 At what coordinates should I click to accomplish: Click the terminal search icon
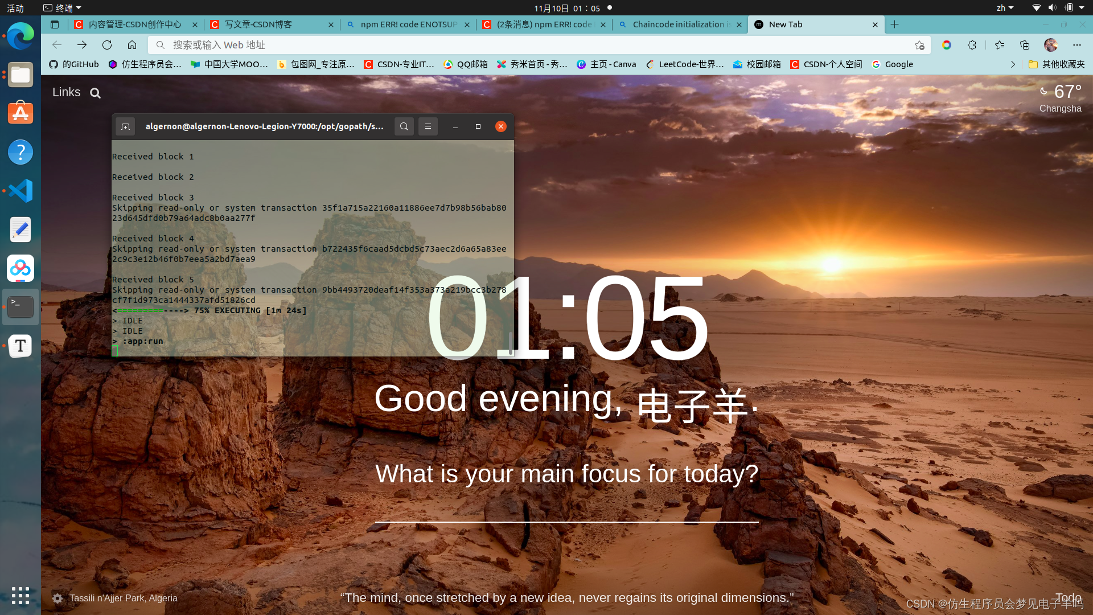[x=404, y=126]
